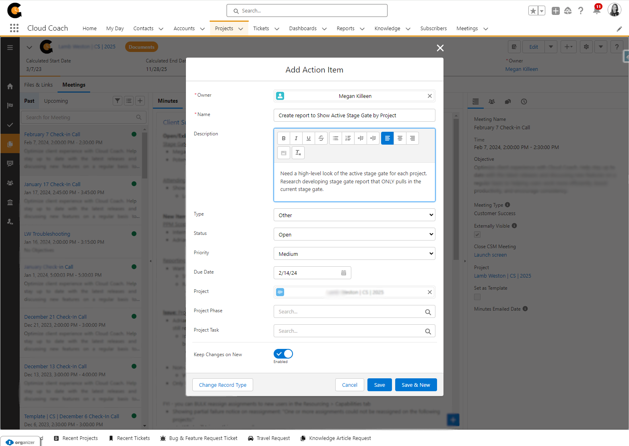Viewport: 629px width, 446px height.
Task: Open the Reports menu item
Action: [x=345, y=28]
